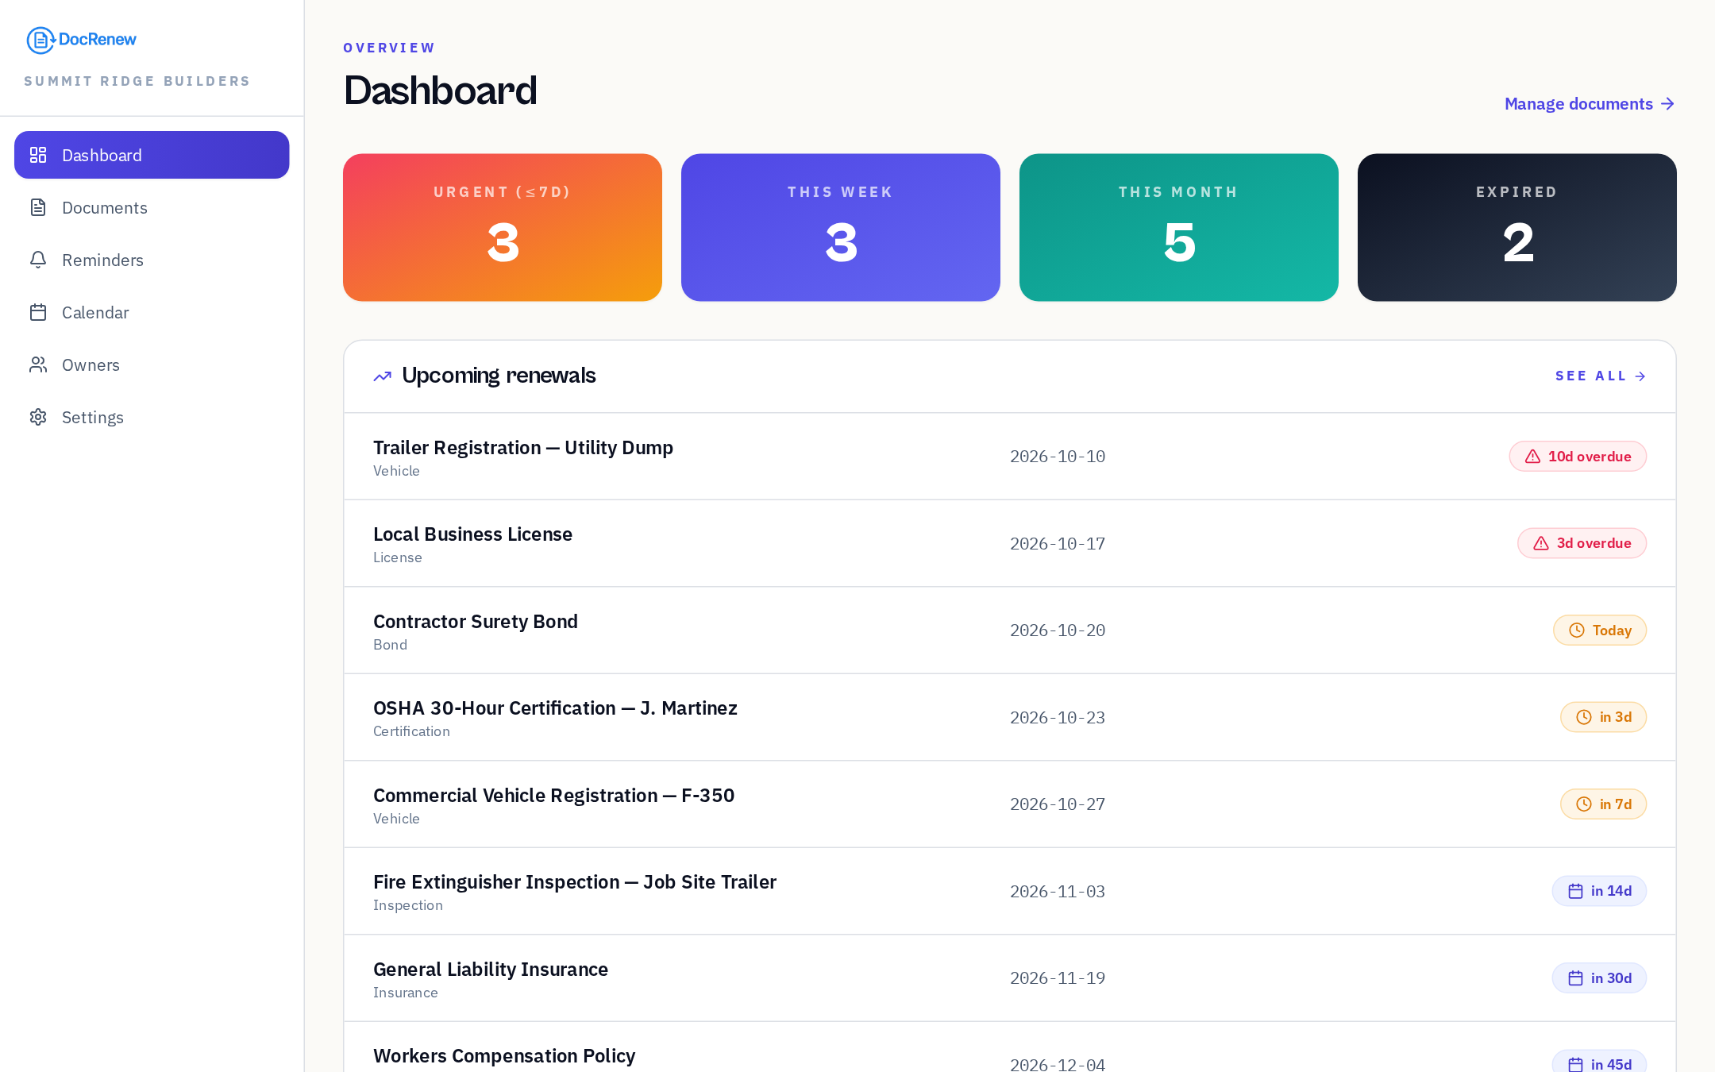Open the This Month summary card
The height and width of the screenshot is (1072, 1715).
(1179, 227)
